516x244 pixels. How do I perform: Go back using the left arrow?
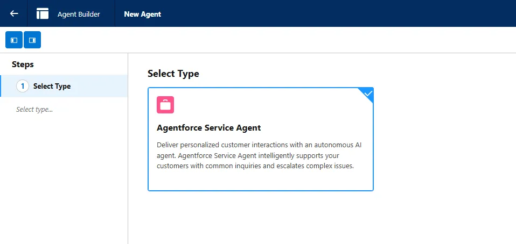(x=14, y=13)
